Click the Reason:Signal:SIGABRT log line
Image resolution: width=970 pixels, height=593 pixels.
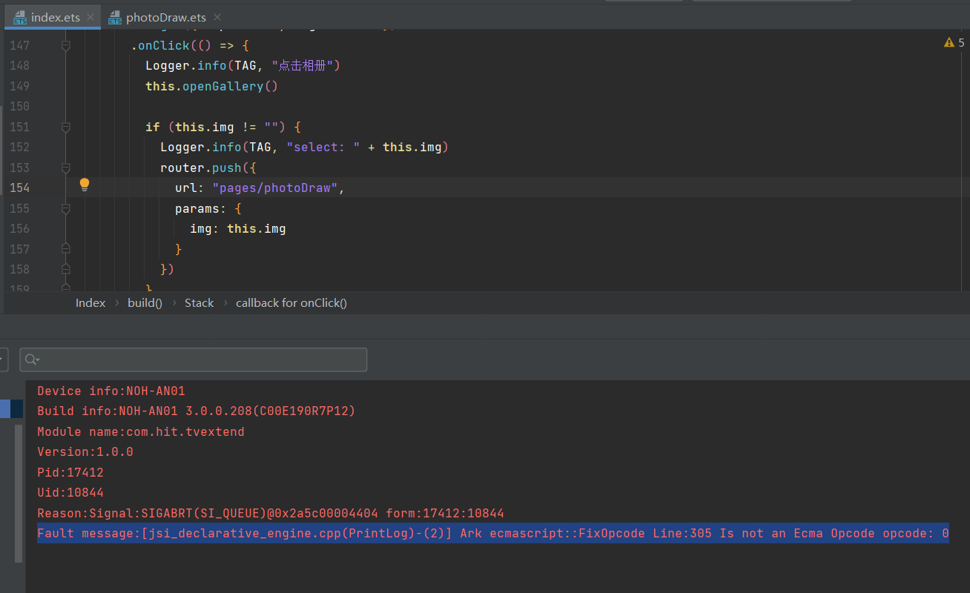tap(271, 513)
